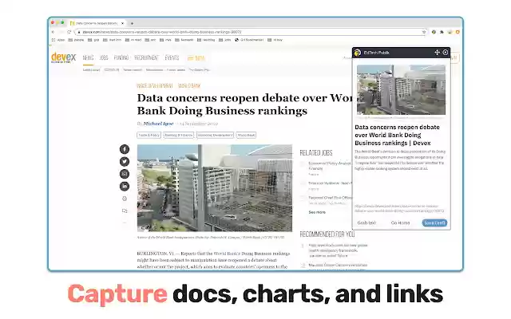
Task: Click the captured article description in the panel
Action: pyautogui.click(x=400, y=159)
